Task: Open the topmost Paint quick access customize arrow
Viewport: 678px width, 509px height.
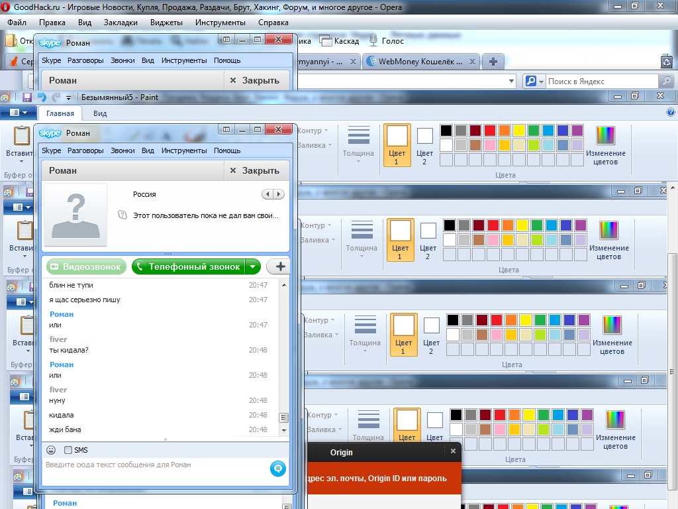Action: click(68, 98)
